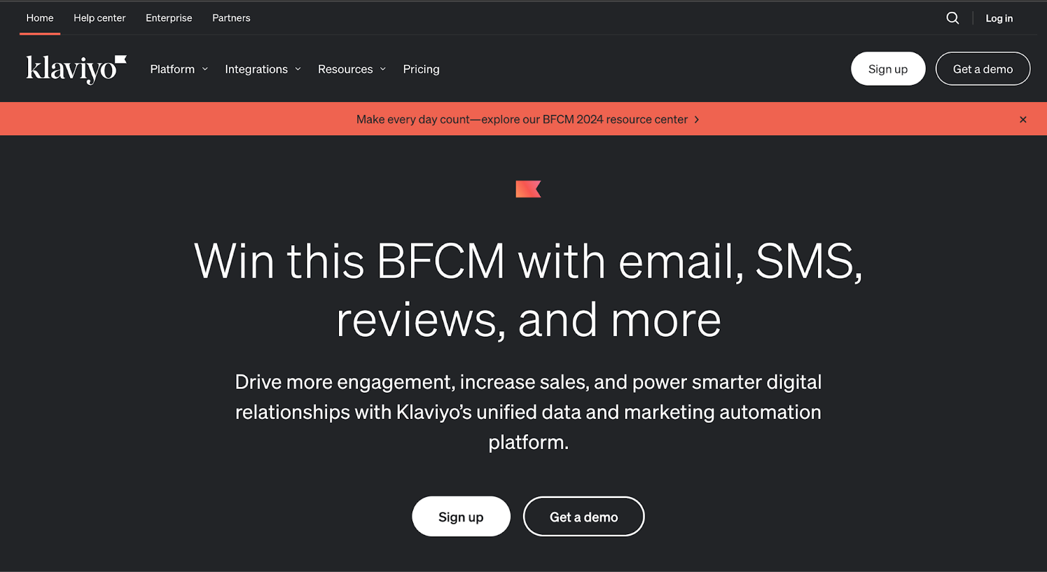Expand the Integrations dropdown chevron

298,69
